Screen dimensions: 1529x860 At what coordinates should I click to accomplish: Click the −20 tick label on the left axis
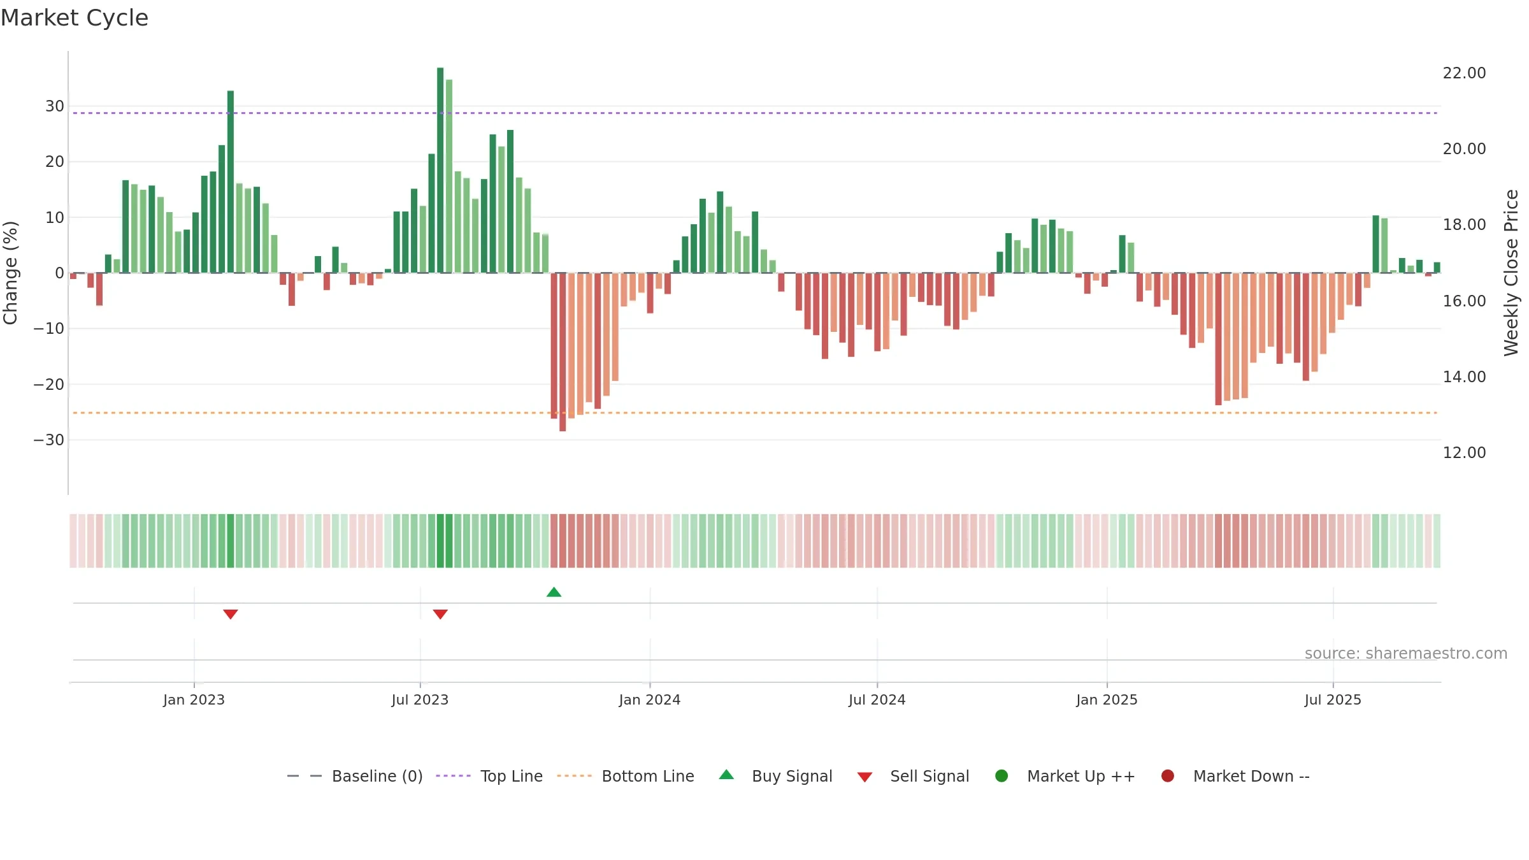(x=49, y=385)
